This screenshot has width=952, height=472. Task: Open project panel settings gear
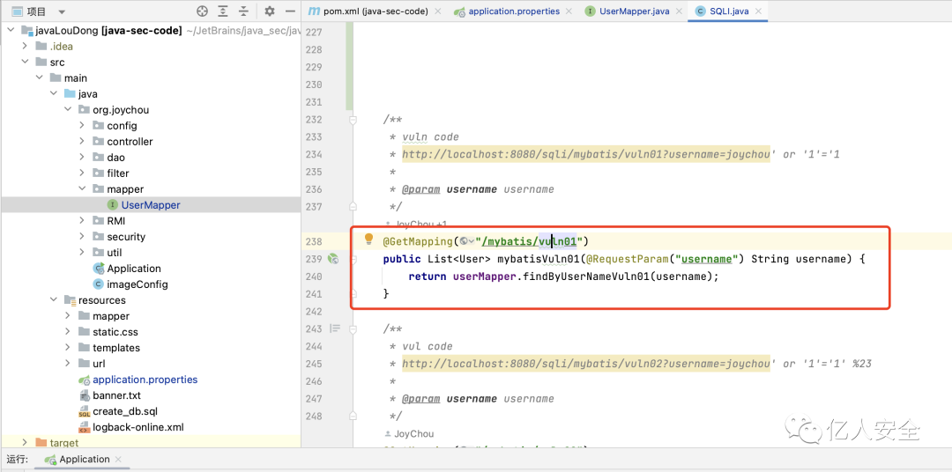(271, 11)
